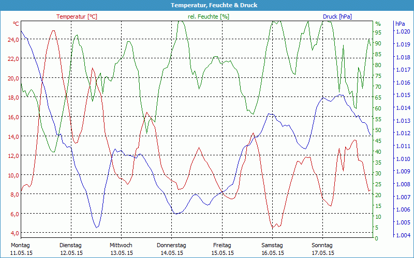Click the '20,0' temperature axis value

coord(13,78)
